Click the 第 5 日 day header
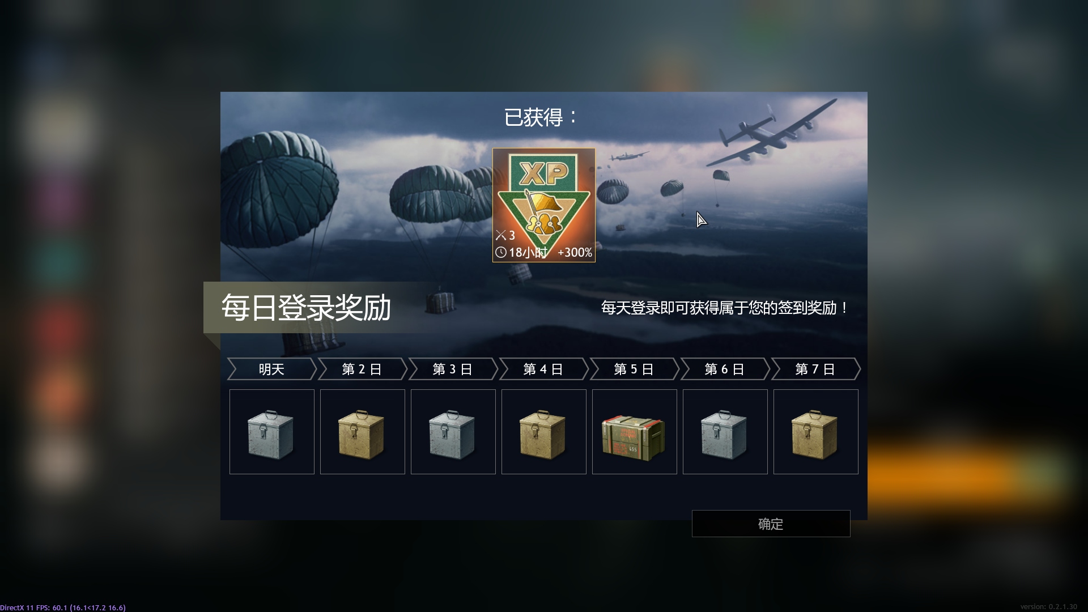 click(634, 369)
